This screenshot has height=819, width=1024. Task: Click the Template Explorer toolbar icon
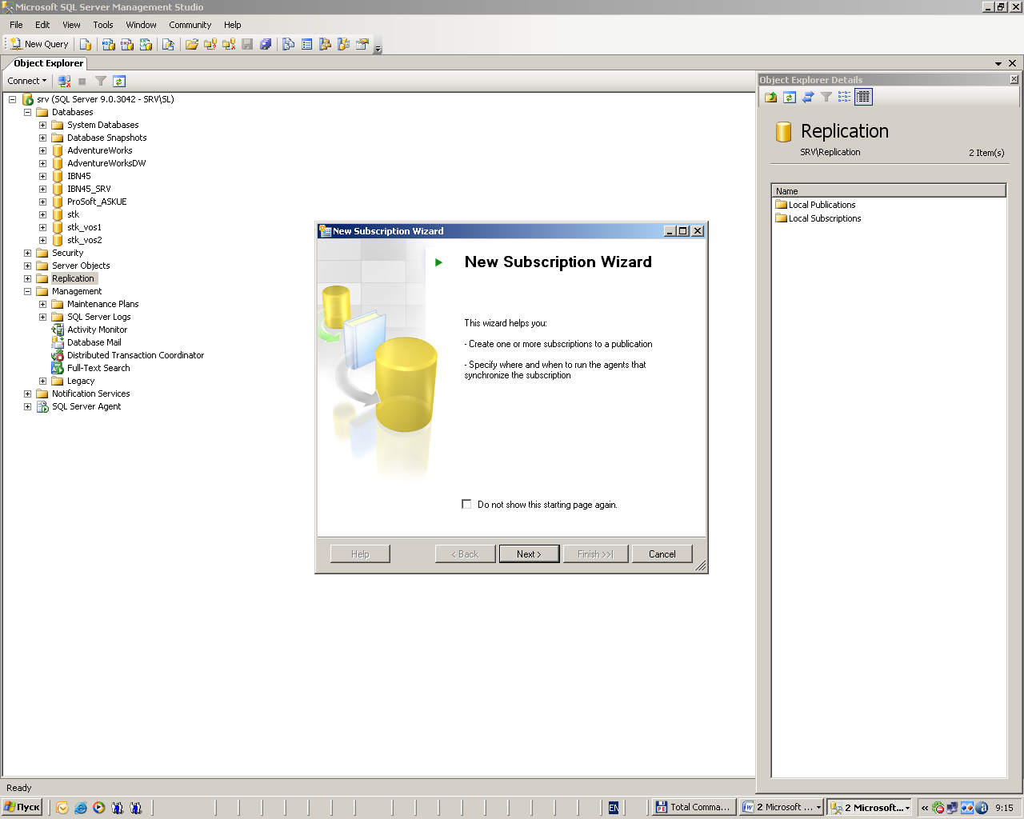(x=344, y=44)
